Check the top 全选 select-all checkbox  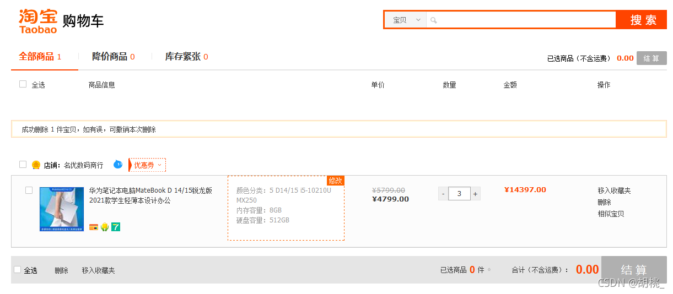click(x=23, y=84)
